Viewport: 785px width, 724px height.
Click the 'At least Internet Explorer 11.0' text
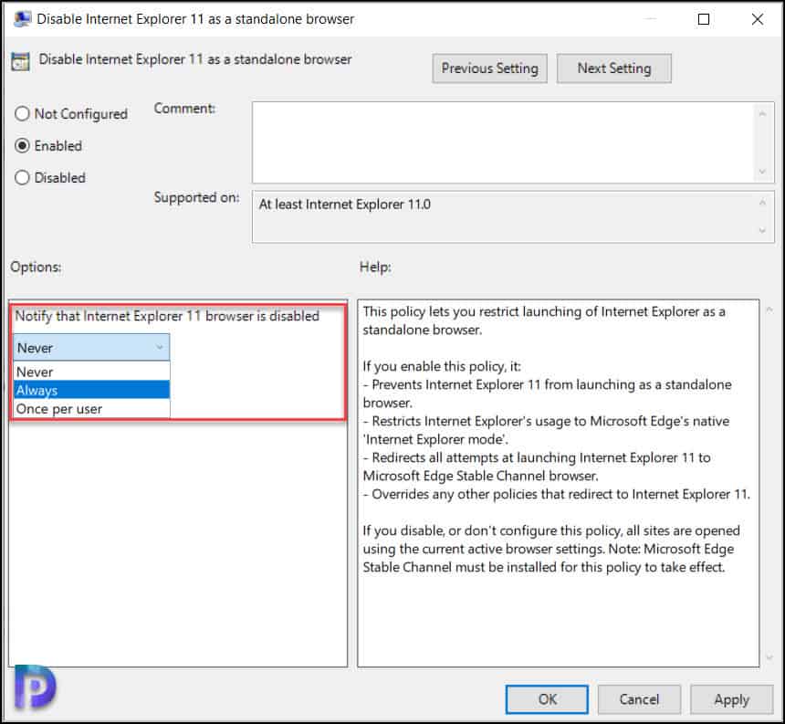tap(344, 205)
